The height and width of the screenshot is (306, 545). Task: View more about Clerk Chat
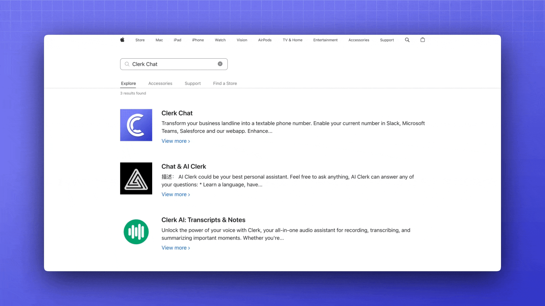click(175, 141)
